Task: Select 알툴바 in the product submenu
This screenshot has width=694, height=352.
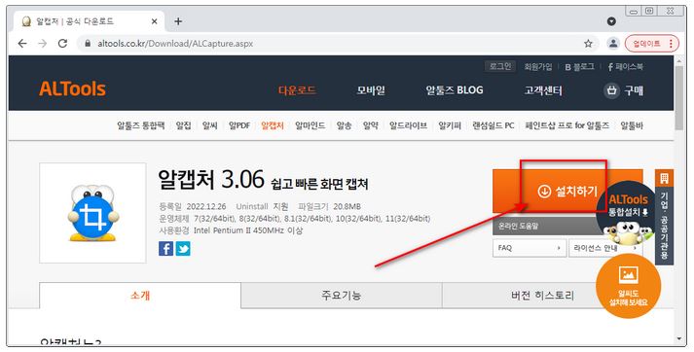Action: click(632, 125)
